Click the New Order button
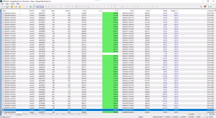The width and height of the screenshot is (216, 118). point(50,6)
